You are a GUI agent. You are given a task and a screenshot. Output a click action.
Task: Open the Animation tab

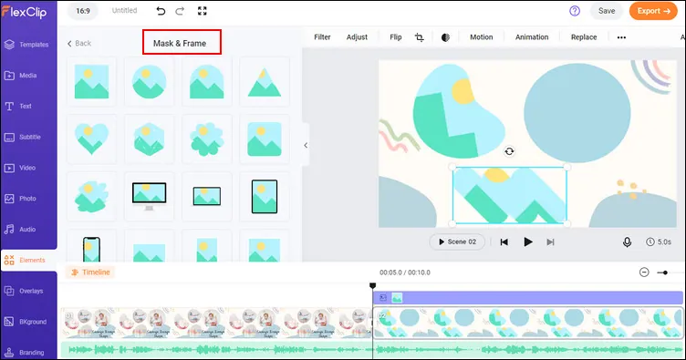click(532, 37)
